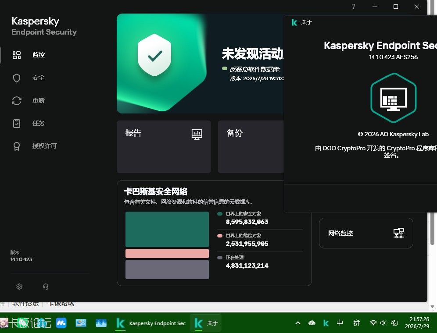Click the pink dangerous-objects bar
This screenshot has height=333, width=437.
167,253
